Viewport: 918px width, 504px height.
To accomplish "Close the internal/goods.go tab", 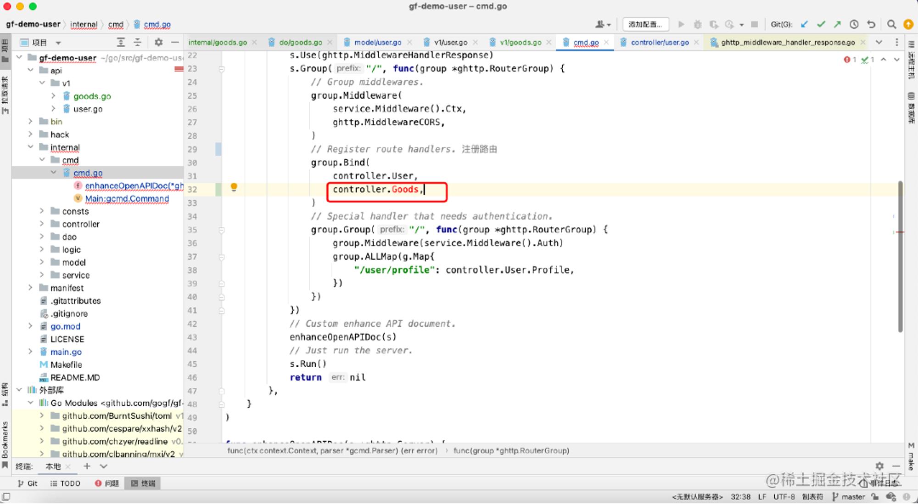I will [254, 43].
